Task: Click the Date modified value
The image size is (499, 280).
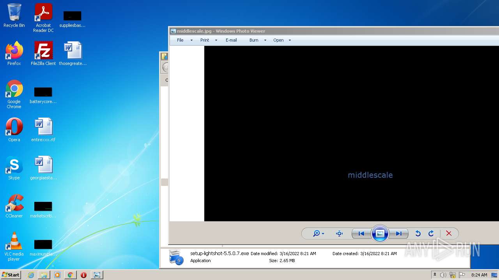Action: [298, 254]
